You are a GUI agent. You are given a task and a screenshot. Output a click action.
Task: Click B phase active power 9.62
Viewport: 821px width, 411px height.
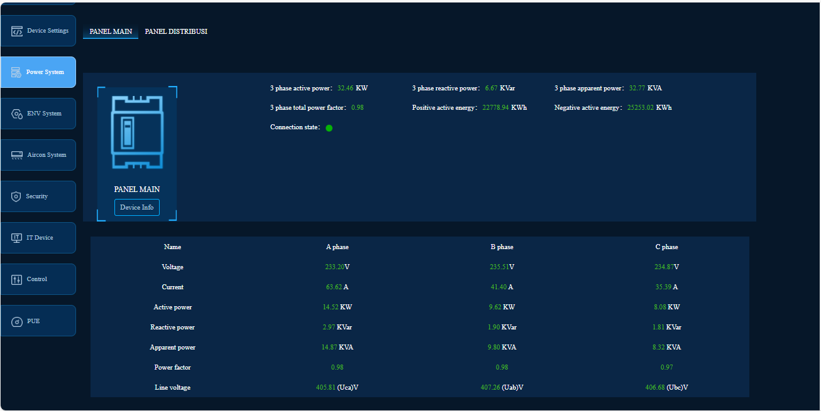coord(495,307)
